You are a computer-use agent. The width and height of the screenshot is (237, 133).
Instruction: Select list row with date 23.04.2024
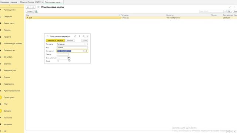pyautogui.click(x=131, y=18)
